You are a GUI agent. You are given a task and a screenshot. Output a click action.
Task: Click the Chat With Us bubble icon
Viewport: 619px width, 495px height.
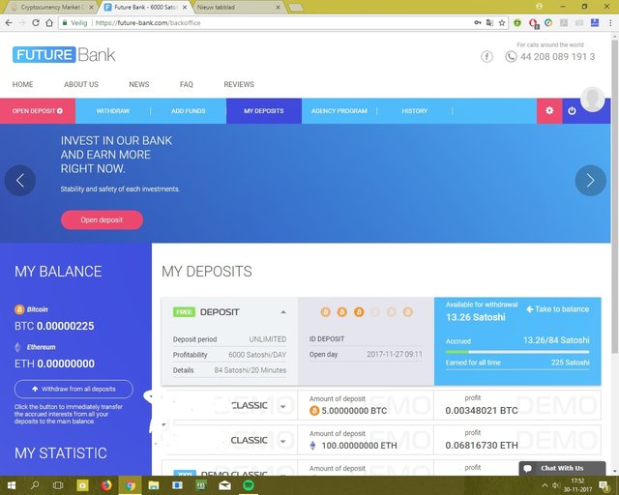click(x=527, y=469)
